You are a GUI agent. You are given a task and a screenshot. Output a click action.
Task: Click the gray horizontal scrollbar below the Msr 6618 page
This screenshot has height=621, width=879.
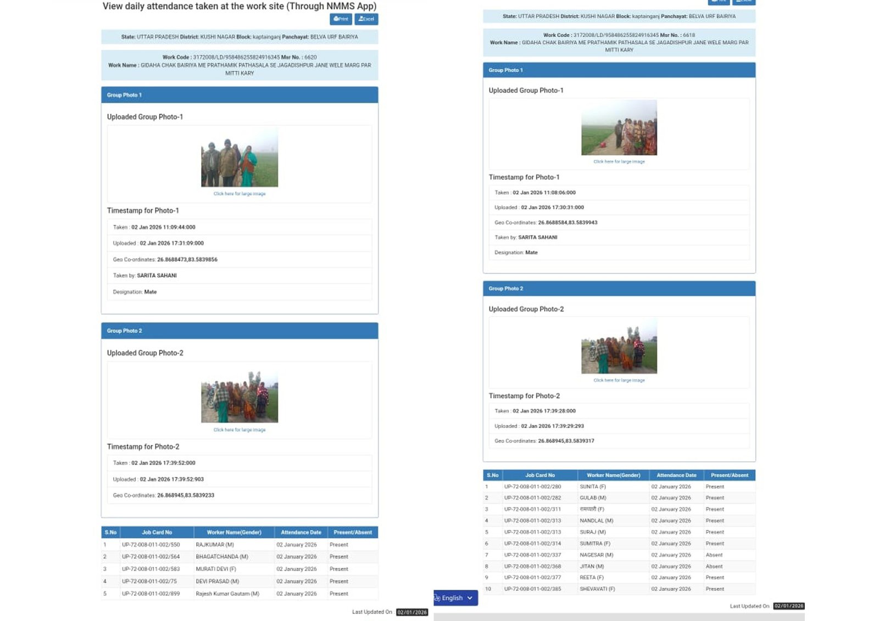(619, 617)
